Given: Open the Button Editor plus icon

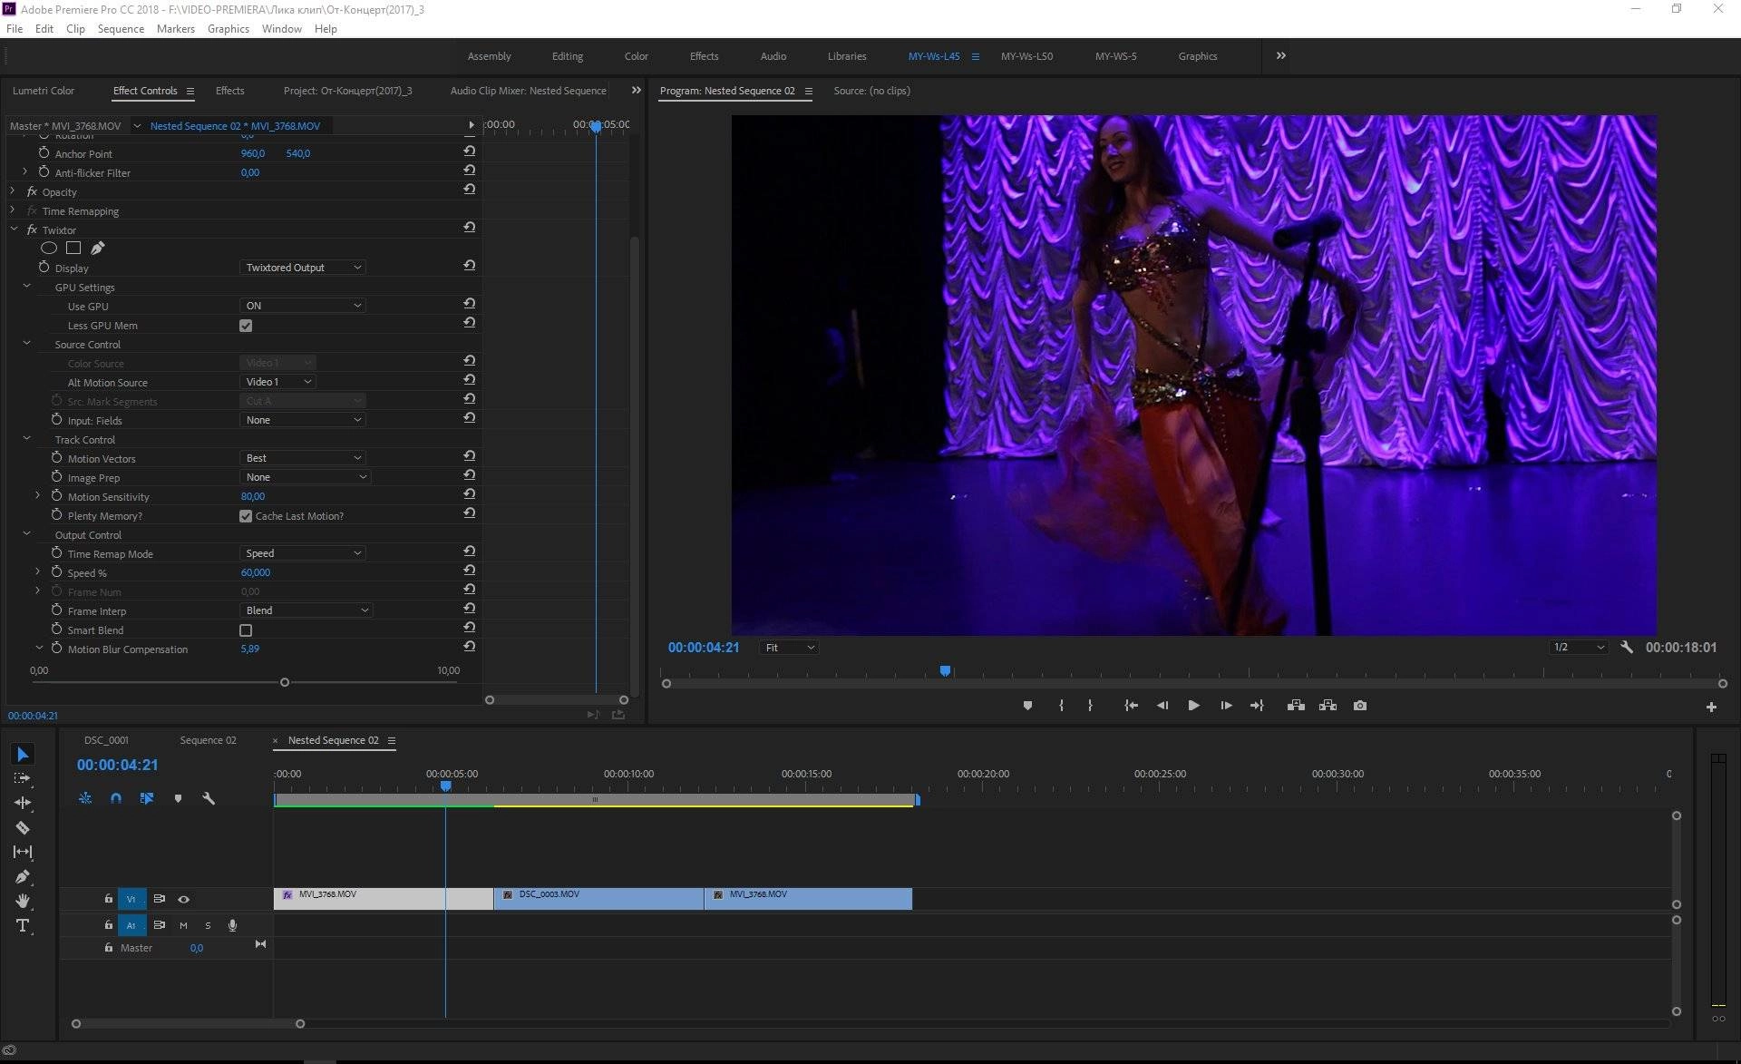Looking at the screenshot, I should tap(1711, 707).
